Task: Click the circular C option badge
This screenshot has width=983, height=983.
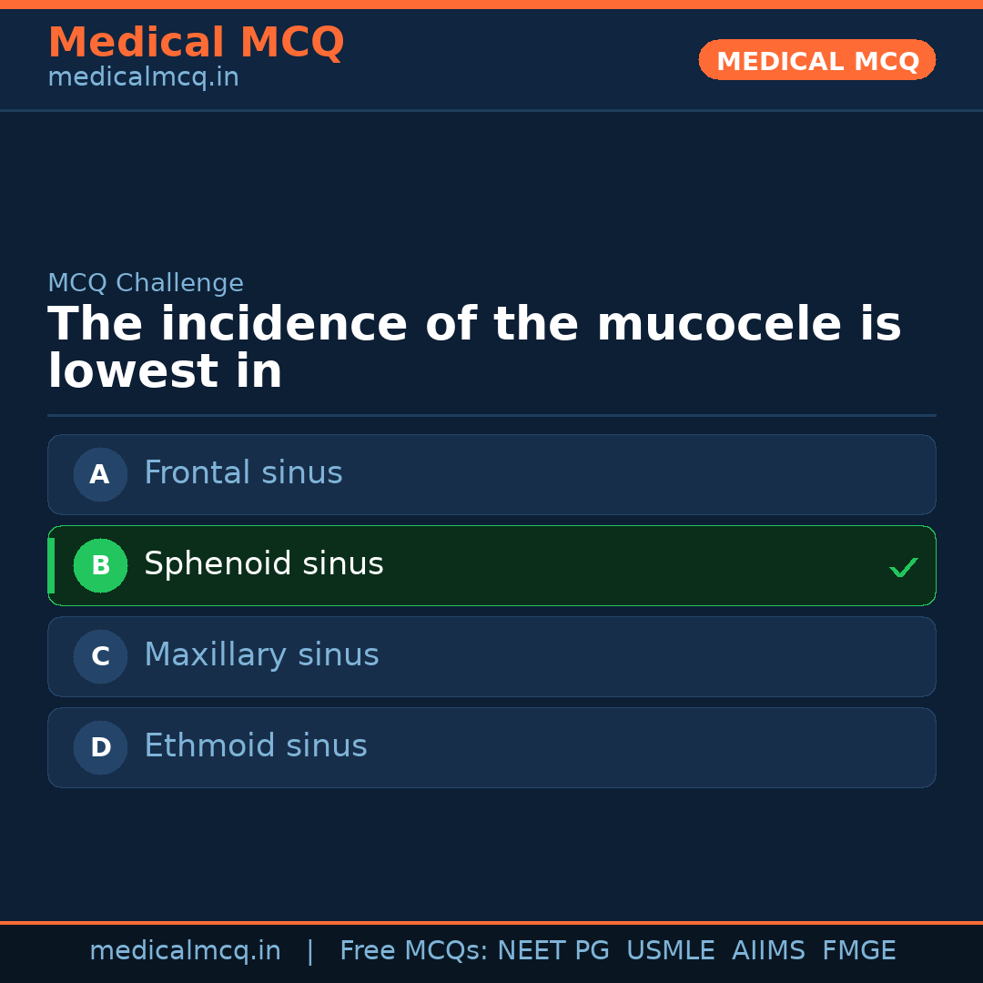Action: click(100, 656)
